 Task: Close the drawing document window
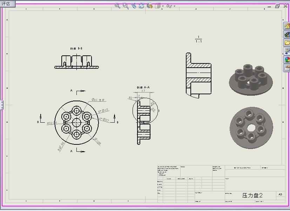[x=285, y=6]
